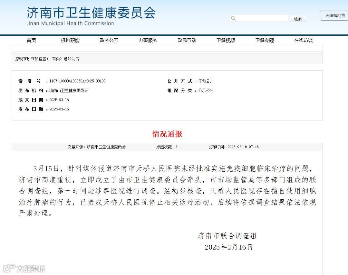Open the 政民互动 menu item

[x=187, y=40]
